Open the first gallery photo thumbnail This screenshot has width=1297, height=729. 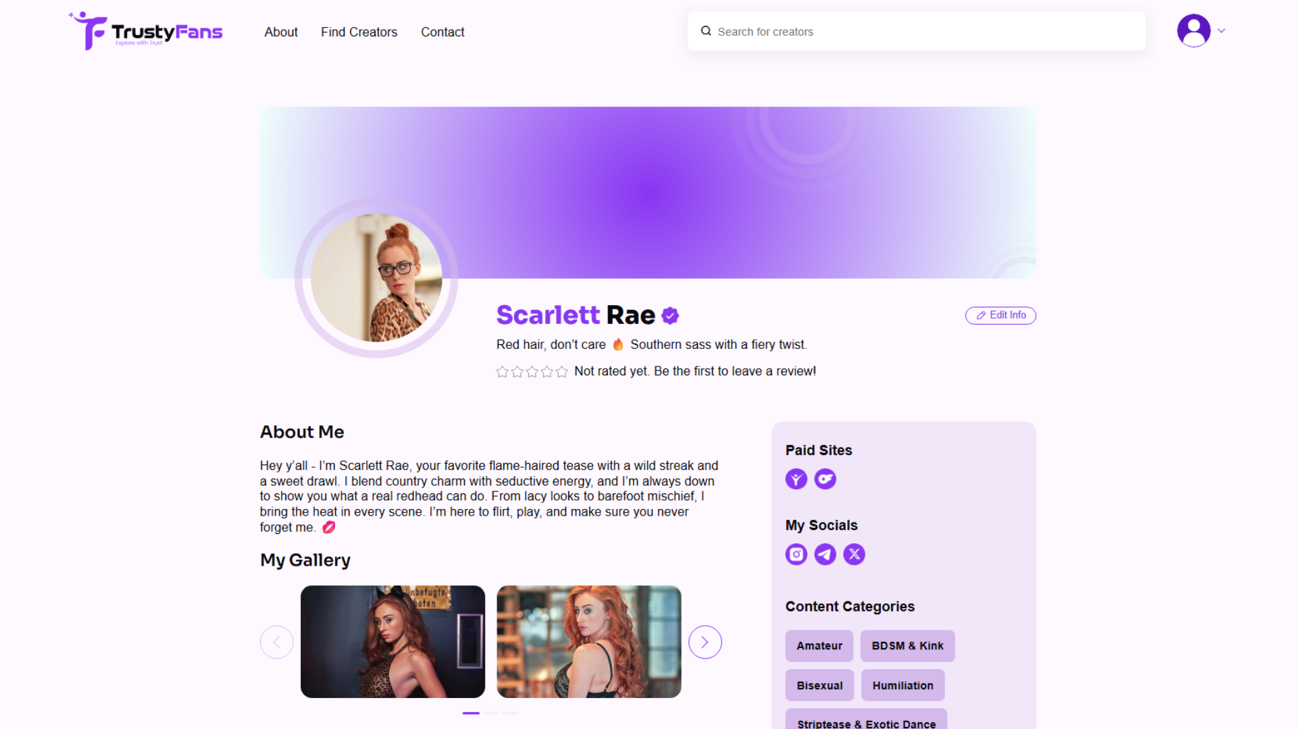coord(392,642)
